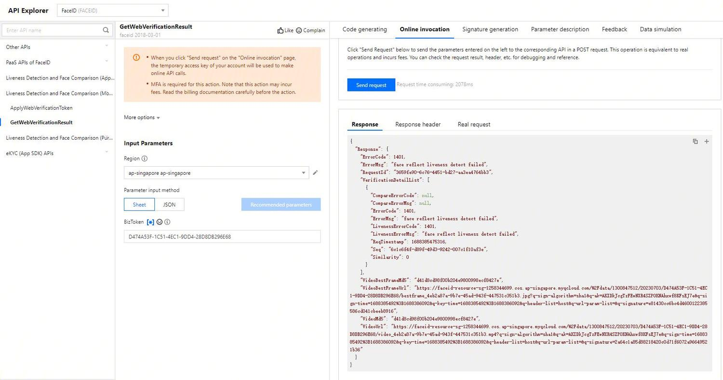Viewport: 723px width, 380px height.
Task: Like the GetWebVerificationResult API
Action: coord(286,30)
